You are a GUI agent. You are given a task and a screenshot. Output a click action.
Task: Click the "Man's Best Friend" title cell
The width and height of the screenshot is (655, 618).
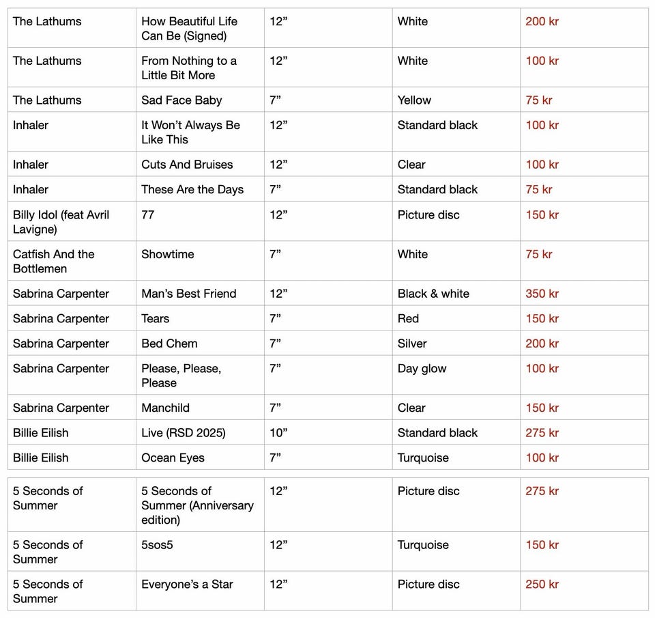click(x=188, y=294)
